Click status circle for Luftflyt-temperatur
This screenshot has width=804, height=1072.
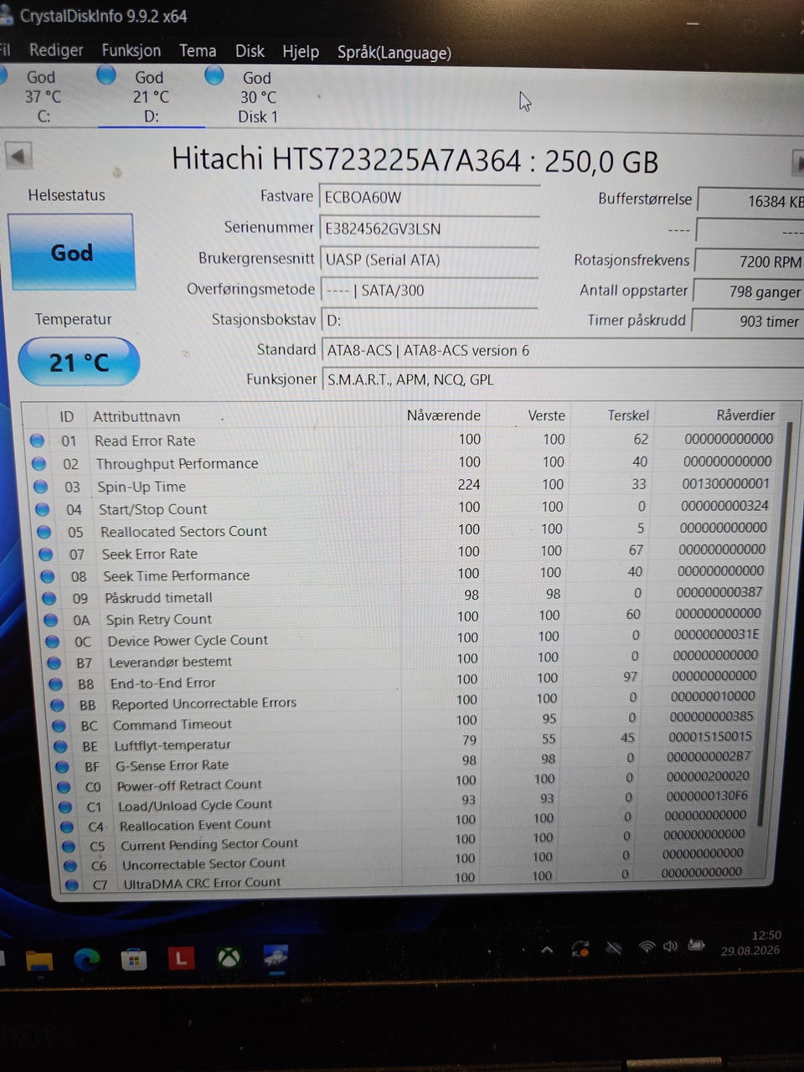pos(60,745)
